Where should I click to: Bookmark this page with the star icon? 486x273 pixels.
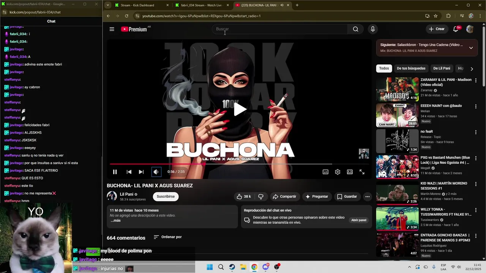point(436,16)
